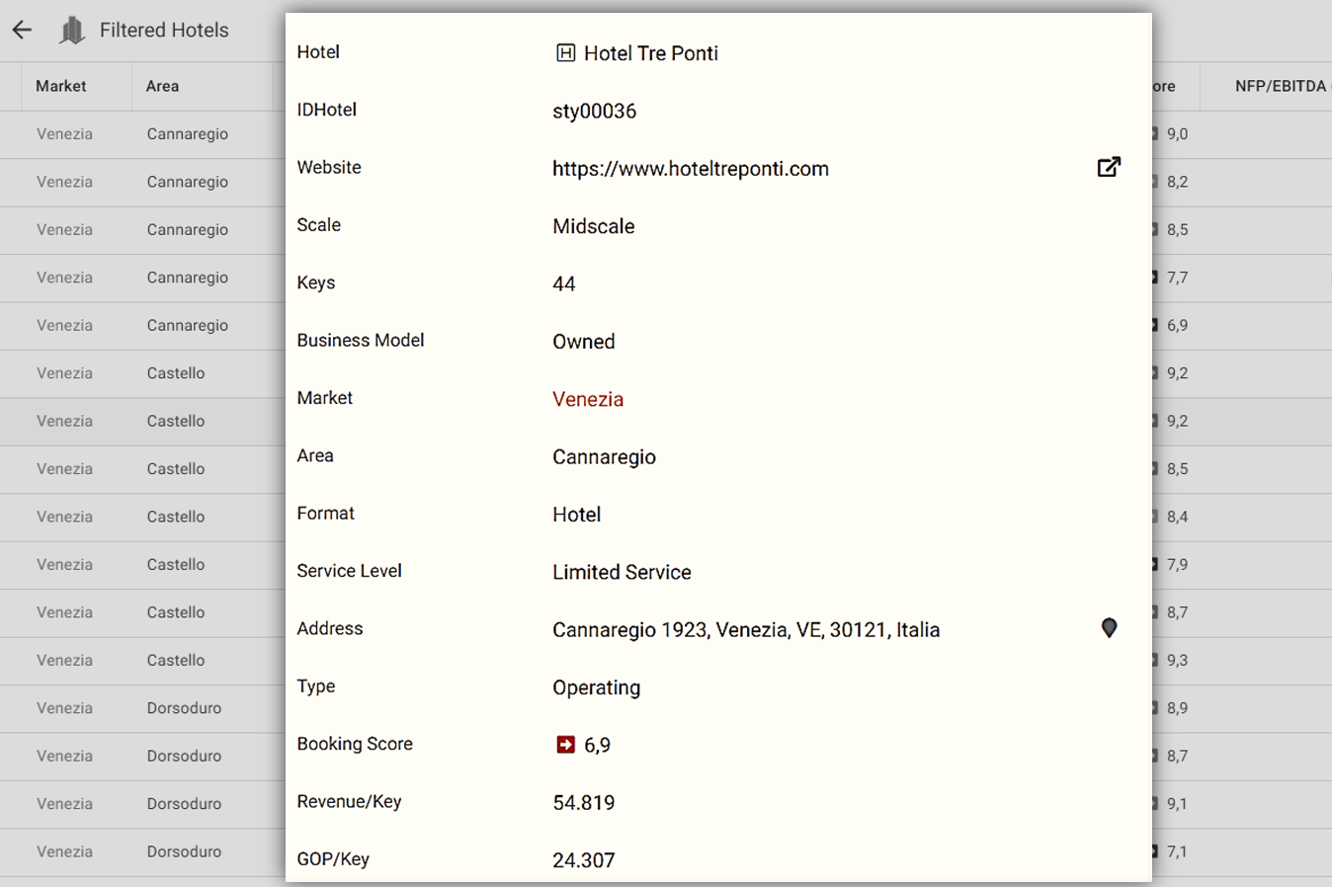Click the score 8,2 in background table
Image resolution: width=1332 pixels, height=887 pixels.
(x=1177, y=182)
